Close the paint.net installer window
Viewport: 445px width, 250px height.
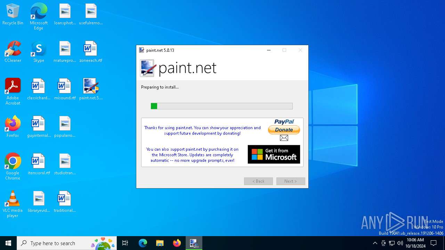[x=300, y=50]
